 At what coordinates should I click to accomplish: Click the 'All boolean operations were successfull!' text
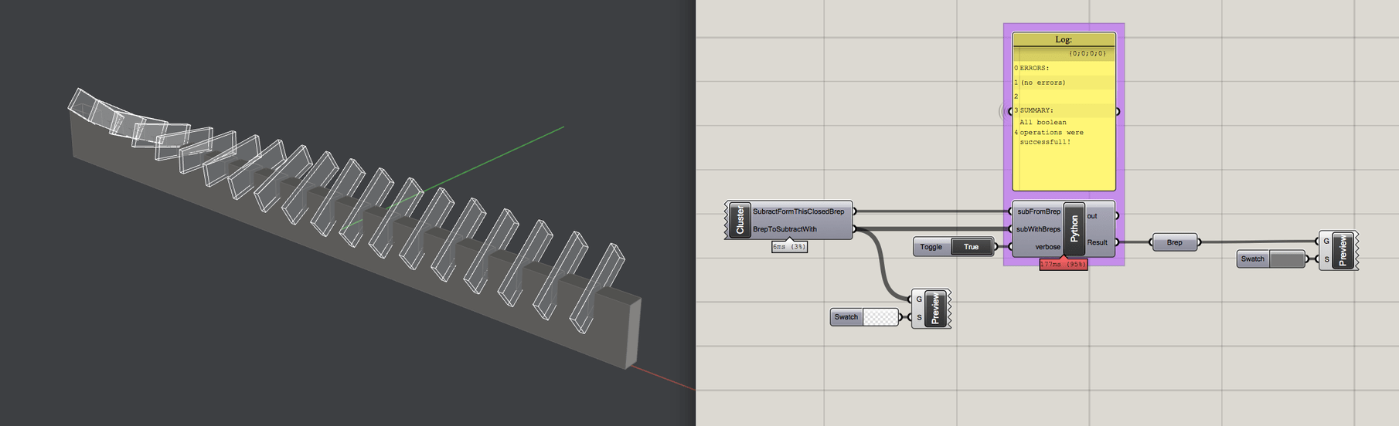pyautogui.click(x=1051, y=132)
